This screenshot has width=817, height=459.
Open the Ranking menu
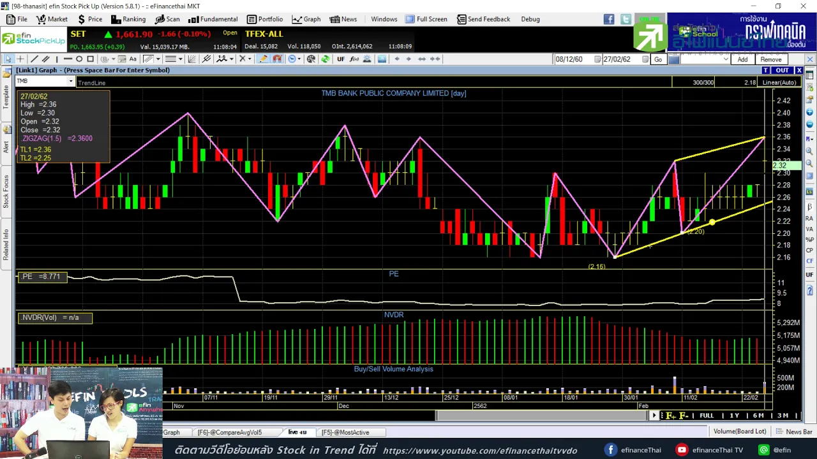128,19
